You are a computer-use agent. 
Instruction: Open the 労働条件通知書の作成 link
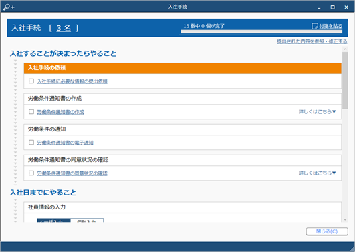(60, 112)
